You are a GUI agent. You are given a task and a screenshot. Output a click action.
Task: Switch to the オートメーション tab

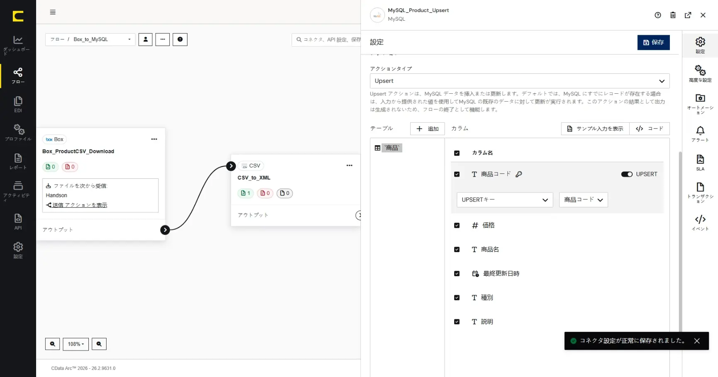tap(700, 104)
